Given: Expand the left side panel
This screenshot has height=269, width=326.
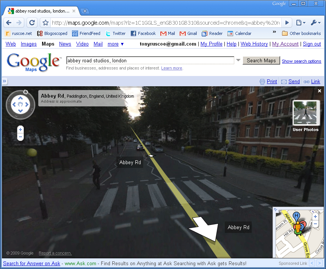Looking at the screenshot, I should click(5, 81).
